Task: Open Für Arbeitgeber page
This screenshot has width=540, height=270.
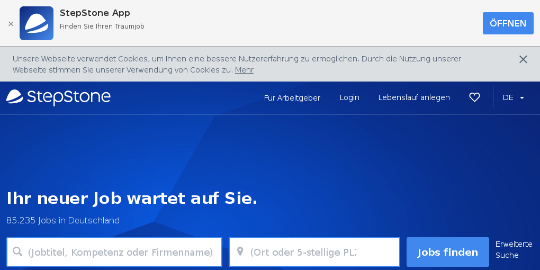Action: tap(292, 98)
